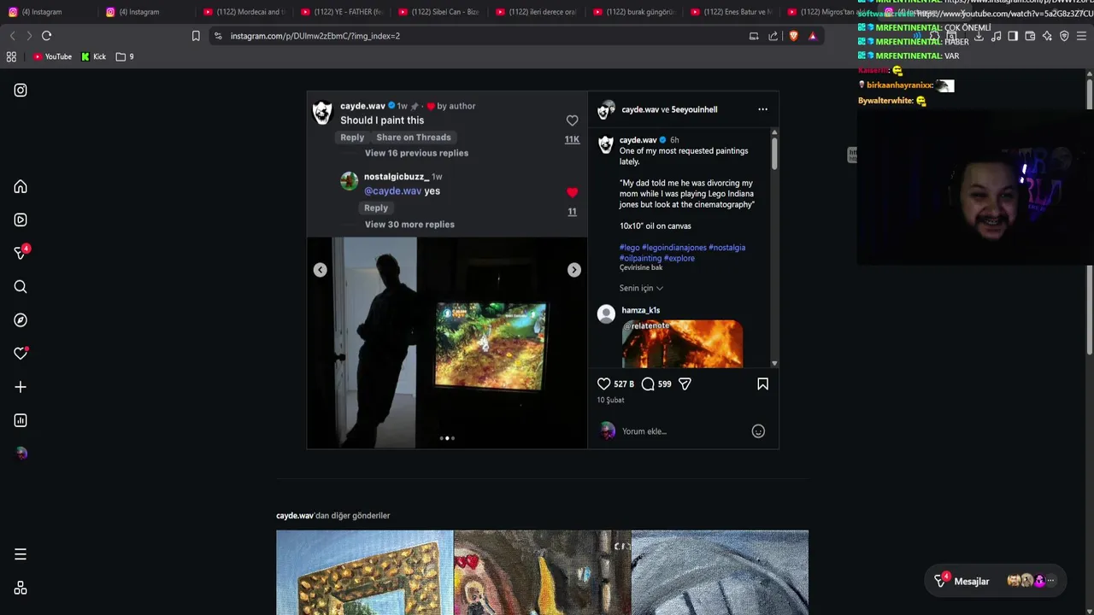This screenshot has height=615, width=1094.
Task: Open the Explore compass icon
Action: (21, 320)
